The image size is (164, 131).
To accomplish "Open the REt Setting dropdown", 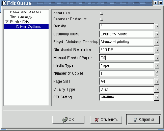I will 157,97.
